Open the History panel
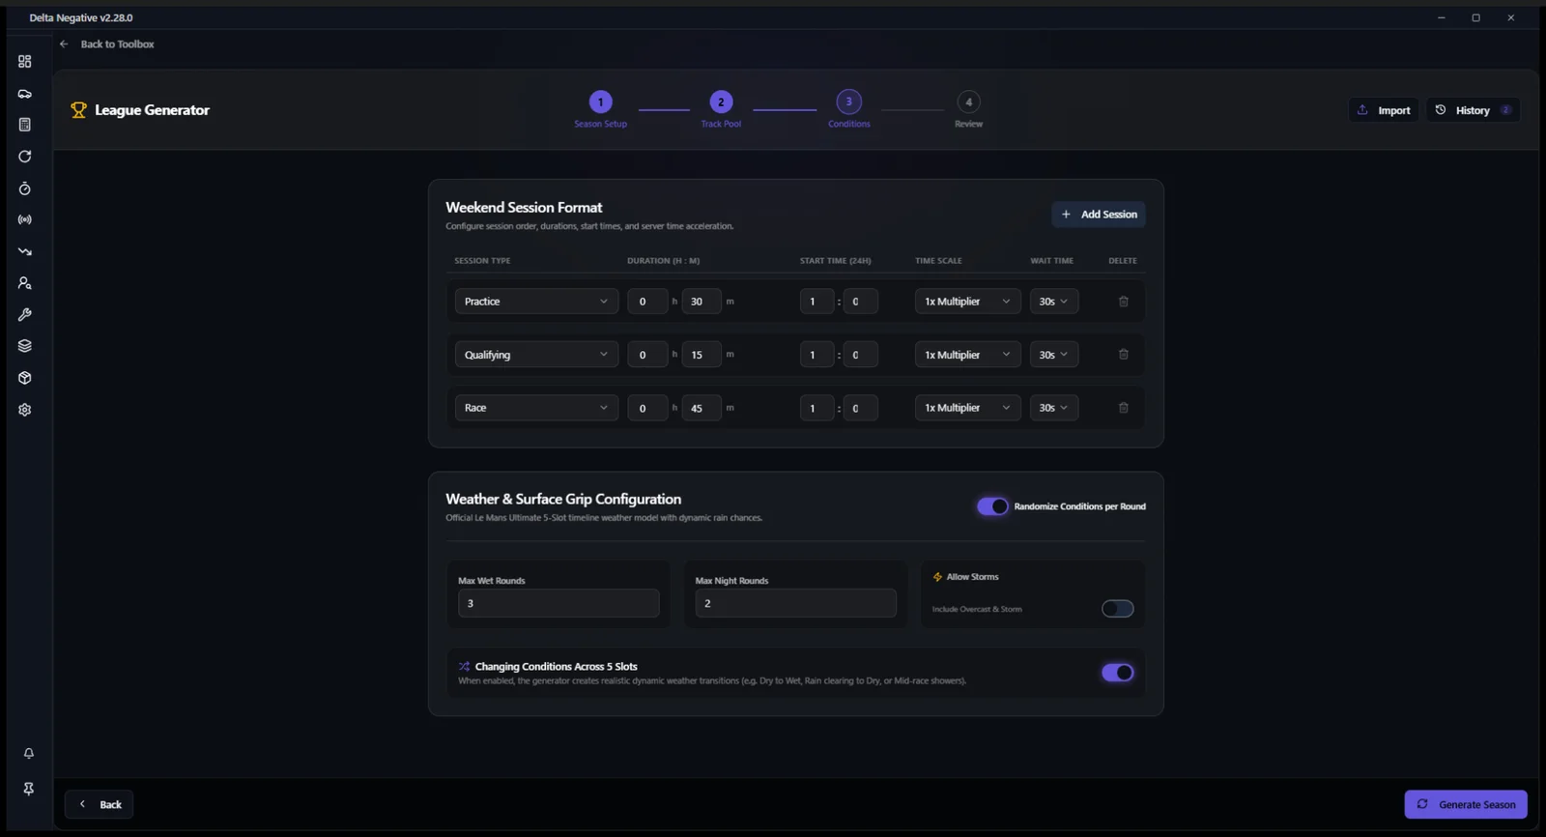 [1473, 110]
